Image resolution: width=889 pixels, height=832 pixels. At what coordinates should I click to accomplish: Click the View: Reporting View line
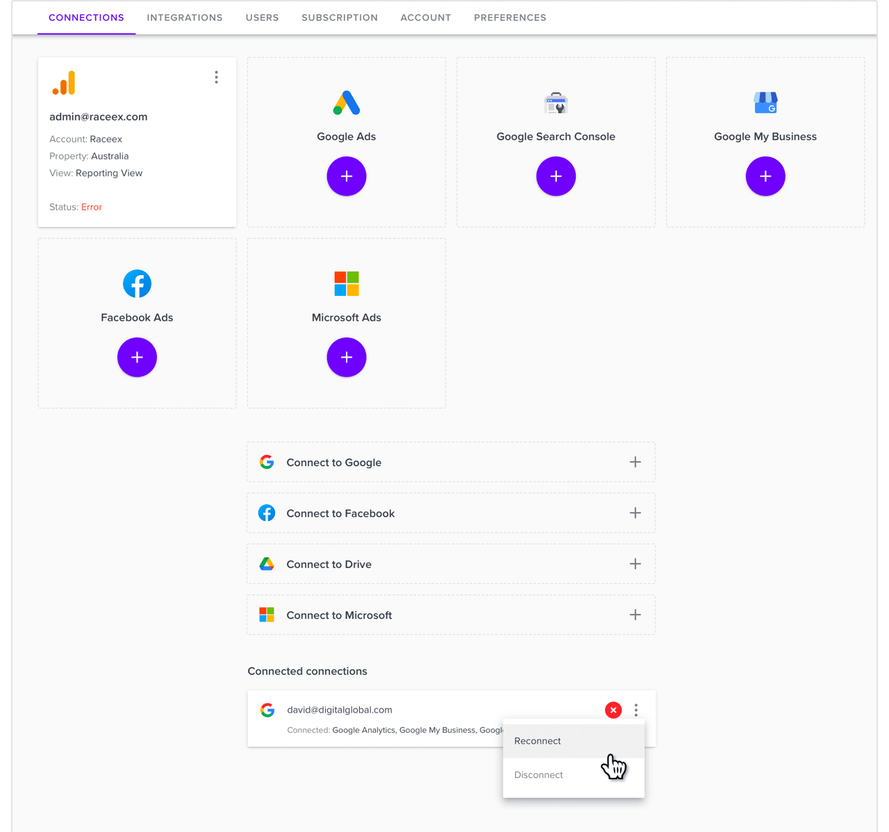point(96,173)
